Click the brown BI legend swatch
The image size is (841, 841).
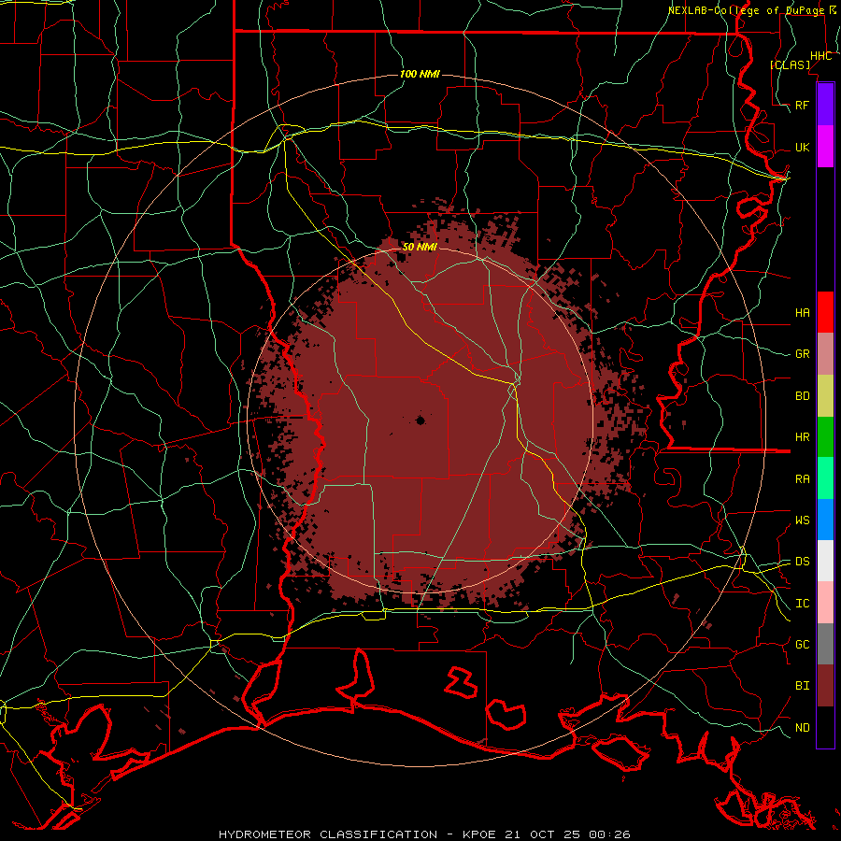[825, 686]
